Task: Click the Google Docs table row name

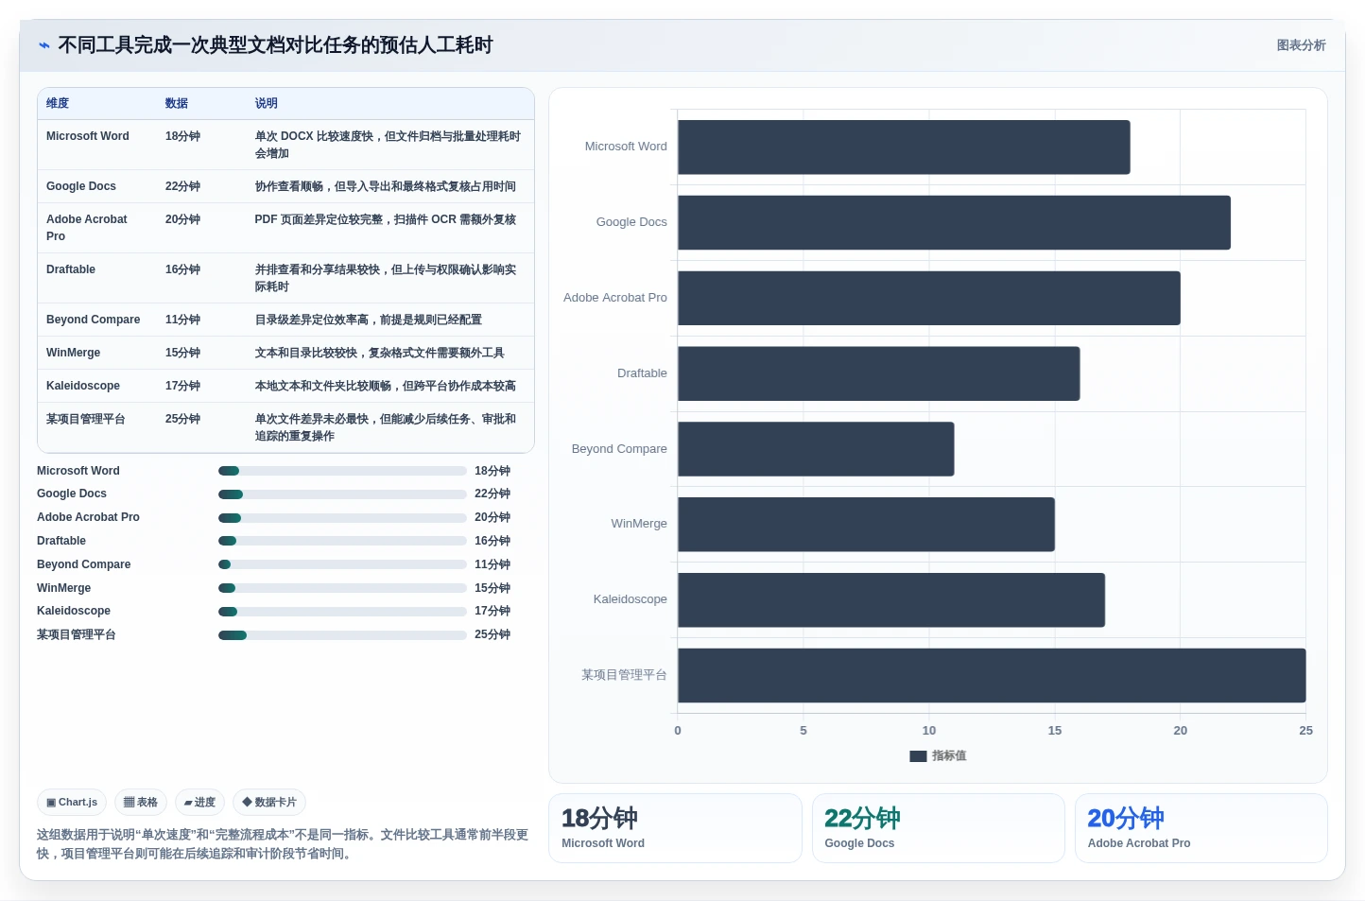Action: click(81, 186)
